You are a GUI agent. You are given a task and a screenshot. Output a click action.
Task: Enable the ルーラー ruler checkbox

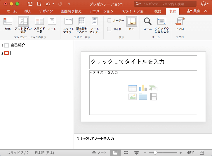pyautogui.click(x=109, y=20)
